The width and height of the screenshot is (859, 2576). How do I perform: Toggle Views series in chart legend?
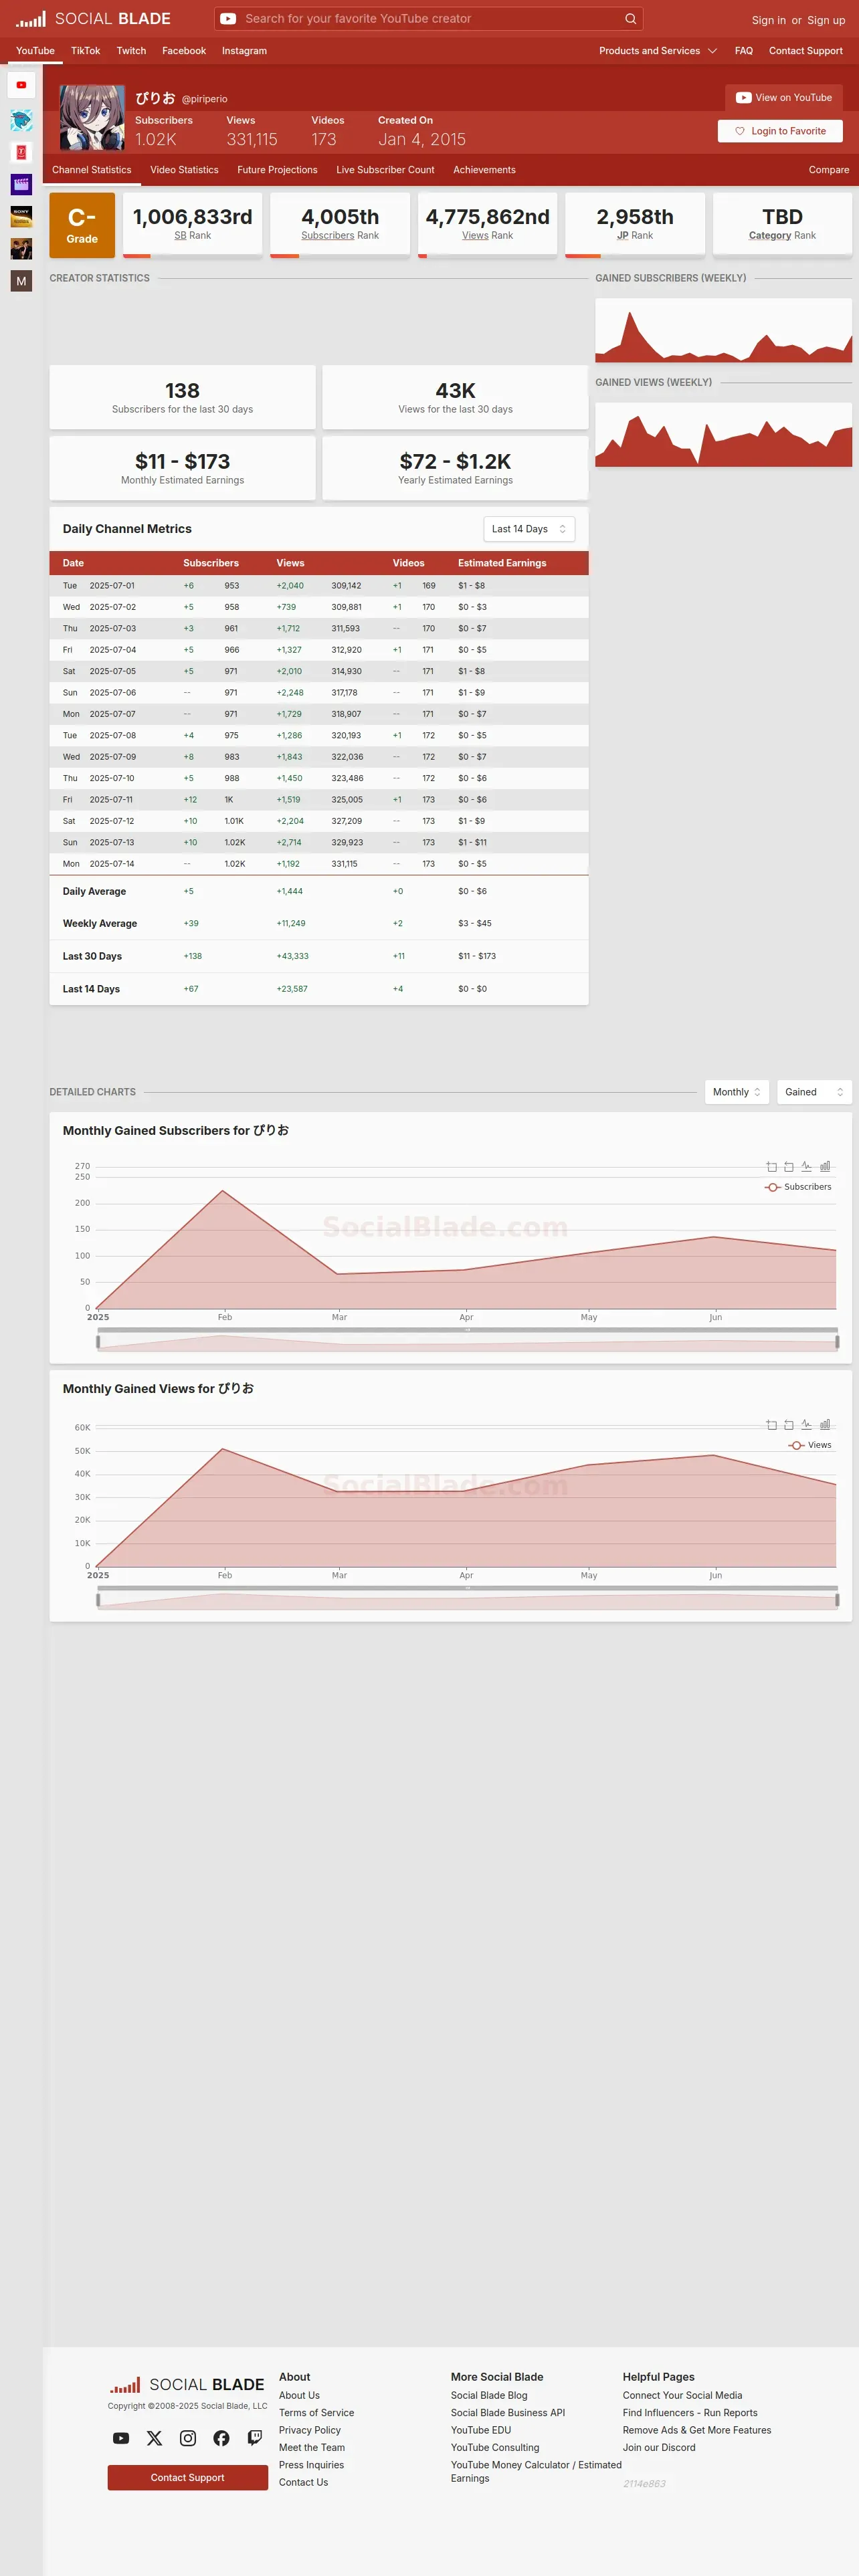click(810, 1445)
